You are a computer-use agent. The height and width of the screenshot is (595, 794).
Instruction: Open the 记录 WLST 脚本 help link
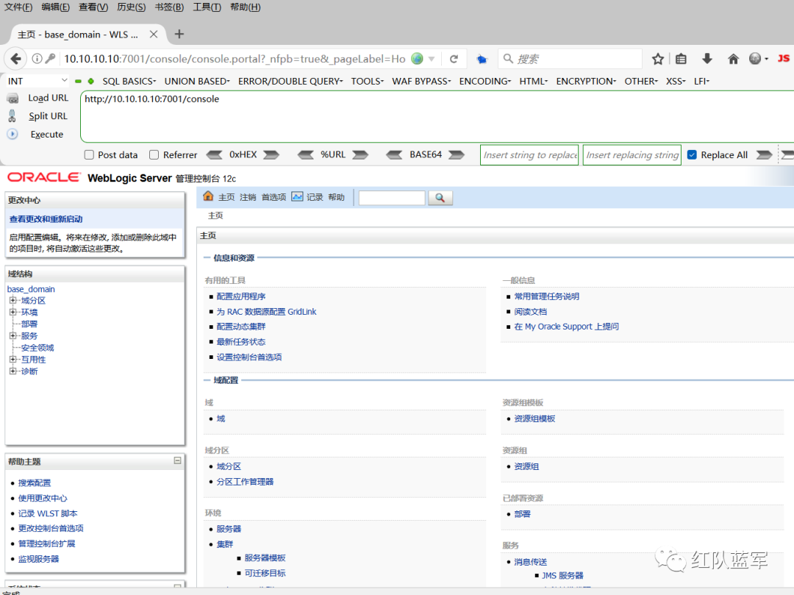[48, 513]
